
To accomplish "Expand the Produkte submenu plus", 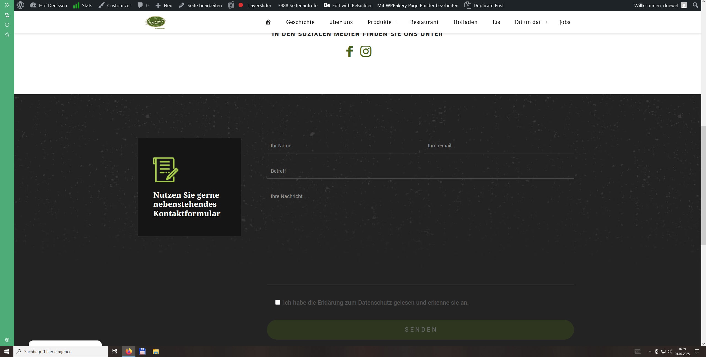I will (397, 22).
